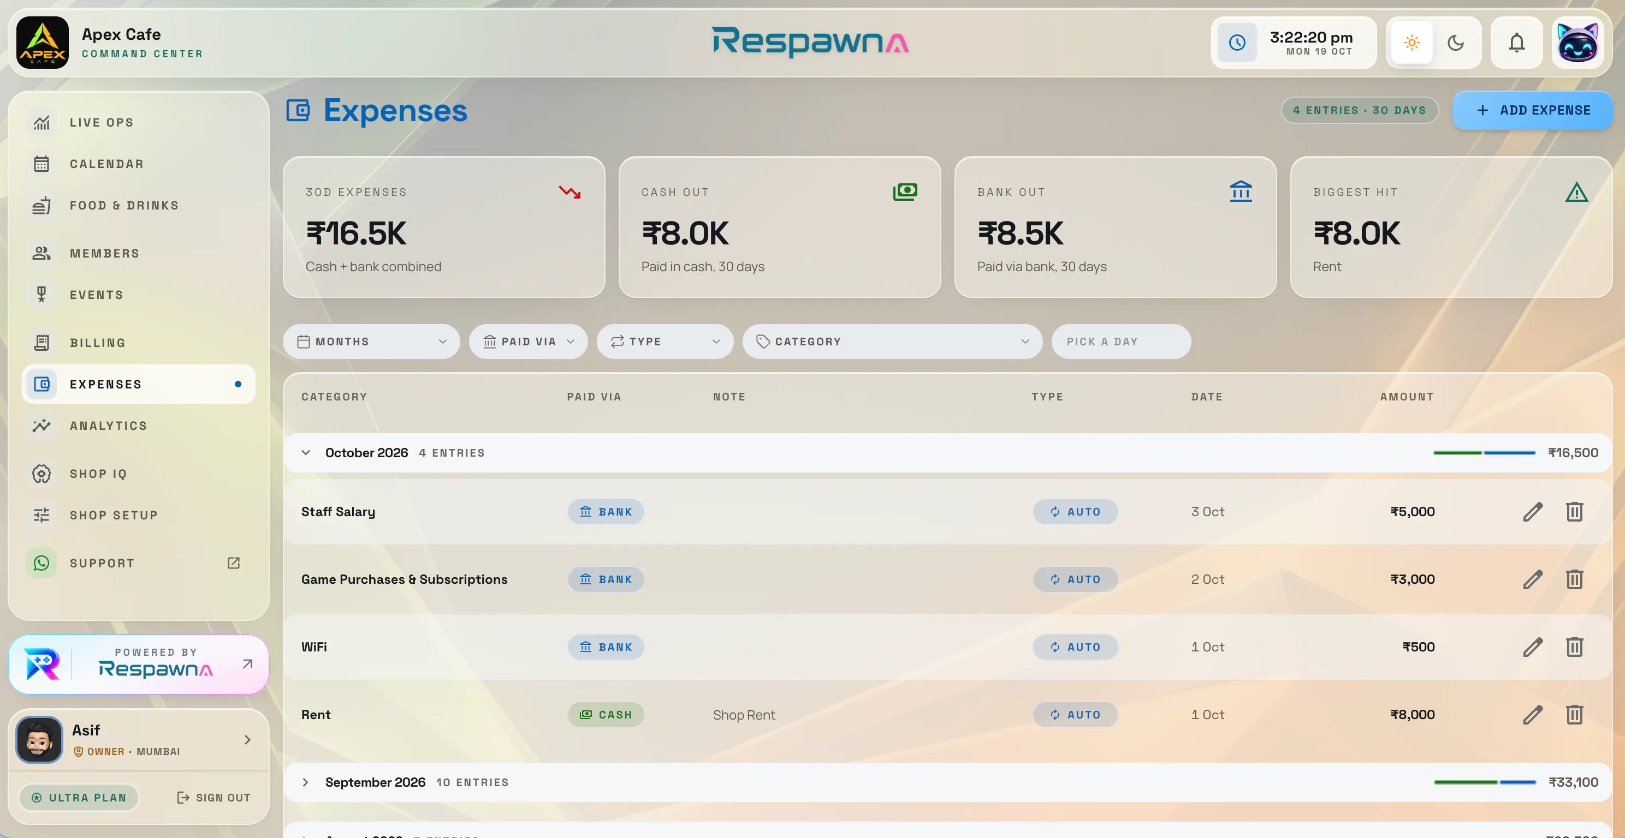The height and width of the screenshot is (838, 1625).
Task: Click the Biggest Hit warning icon
Action: tap(1576, 192)
